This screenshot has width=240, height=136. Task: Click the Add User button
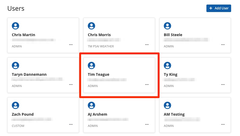point(218,8)
